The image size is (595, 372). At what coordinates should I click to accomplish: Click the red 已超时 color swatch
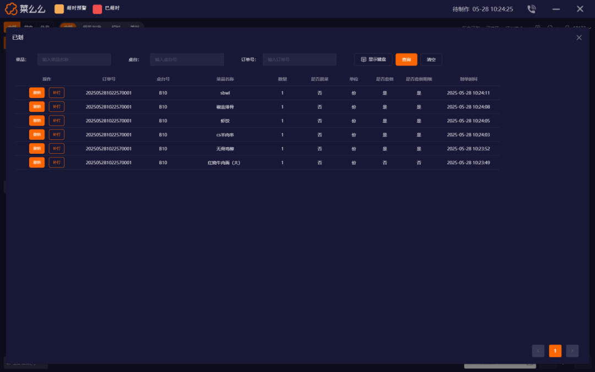coord(98,9)
